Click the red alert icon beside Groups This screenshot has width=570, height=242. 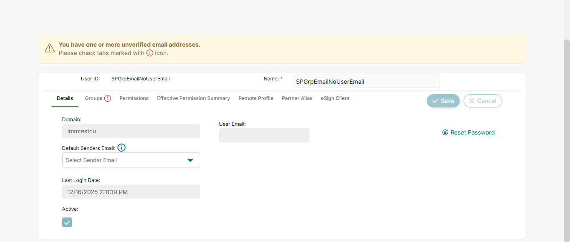tap(108, 98)
